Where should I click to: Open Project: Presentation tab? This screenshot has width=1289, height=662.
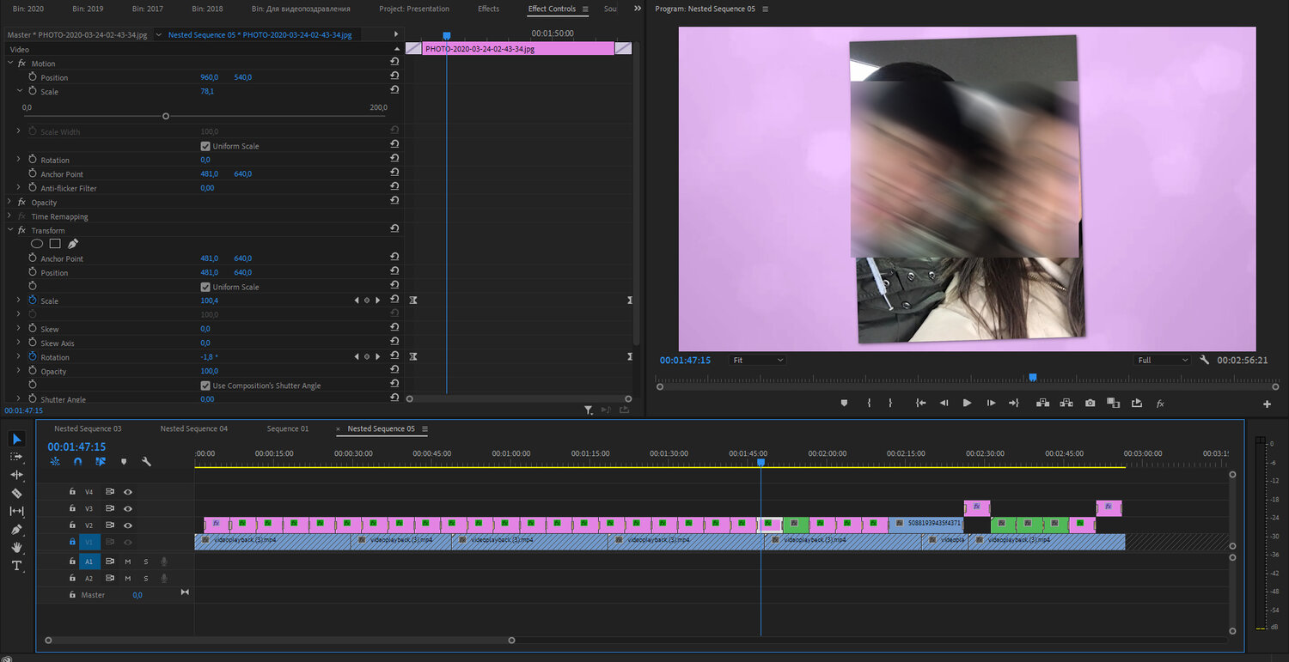tap(414, 9)
